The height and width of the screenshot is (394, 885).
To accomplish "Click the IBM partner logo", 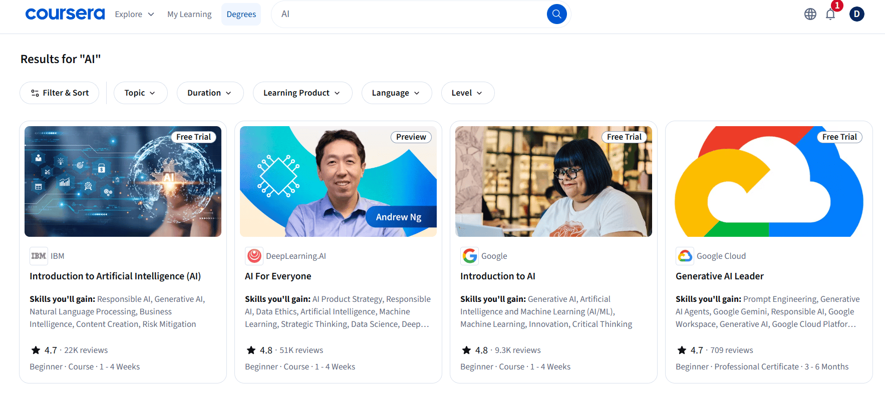I will coord(39,256).
